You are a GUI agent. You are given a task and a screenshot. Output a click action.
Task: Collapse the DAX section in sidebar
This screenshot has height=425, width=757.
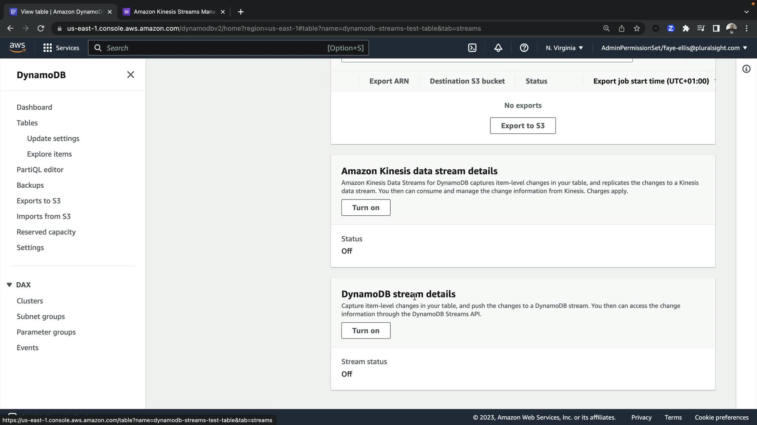[9, 285]
